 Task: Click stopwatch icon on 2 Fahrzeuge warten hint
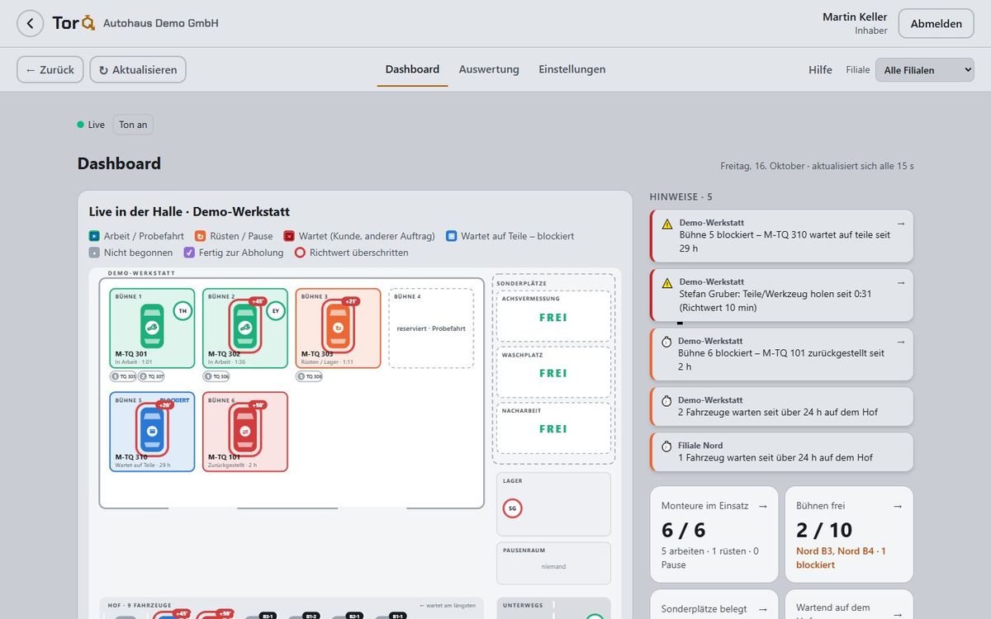[x=667, y=401]
